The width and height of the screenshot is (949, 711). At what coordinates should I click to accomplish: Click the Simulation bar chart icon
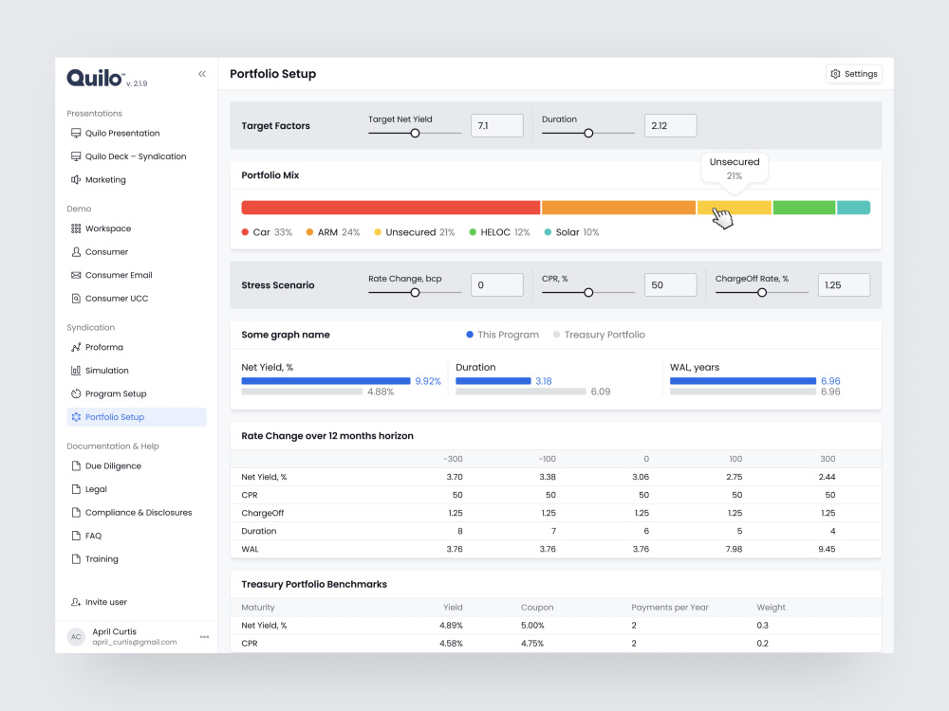pos(76,370)
